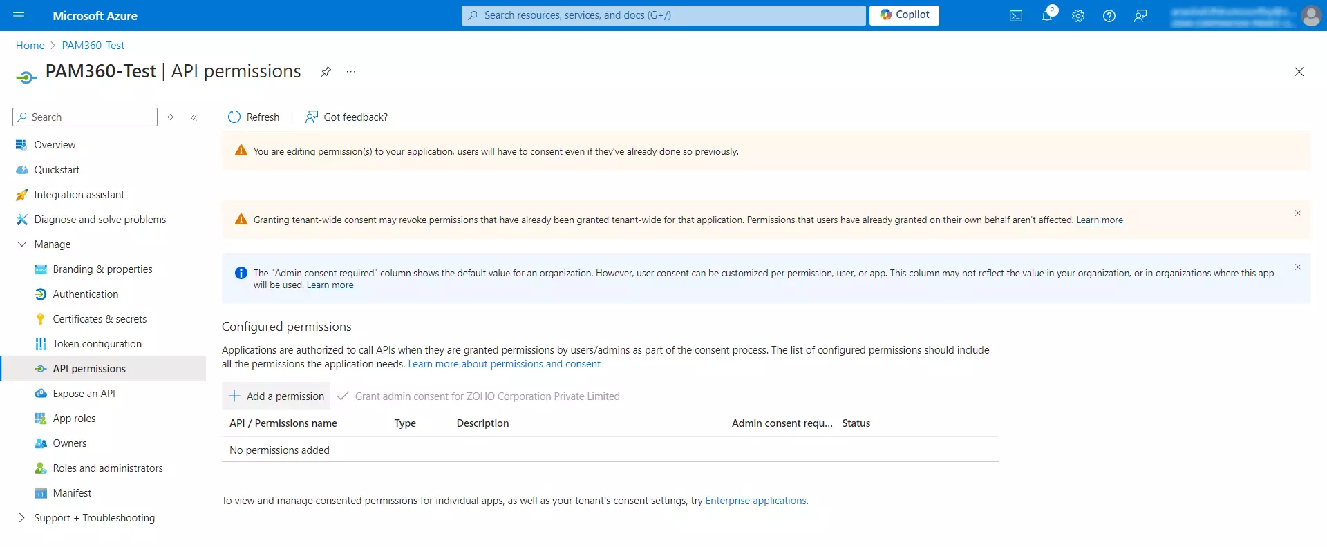The height and width of the screenshot is (547, 1327).
Task: Open Certificates & secrets
Action: click(100, 319)
